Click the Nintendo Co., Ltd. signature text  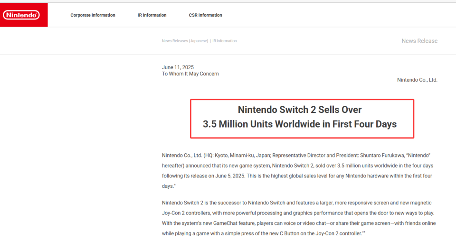tap(417, 80)
